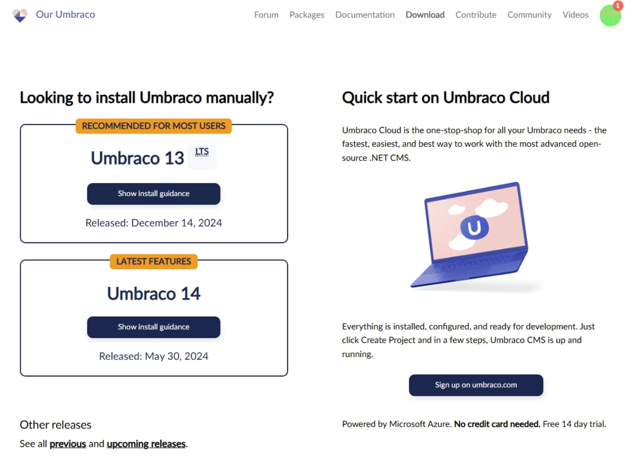Select the Download menu item
The width and height of the screenshot is (641, 456).
(425, 15)
